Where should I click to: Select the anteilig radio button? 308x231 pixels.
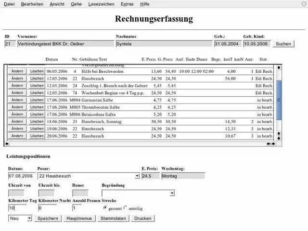click(x=125, y=207)
